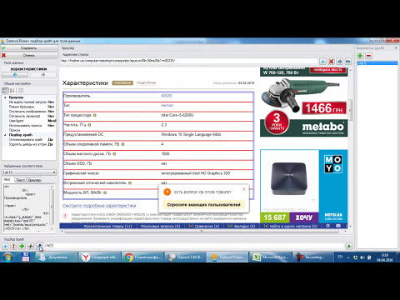The width and height of the screenshot is (400, 300).
Task: Switch property grid to categorized view
Action: click(5, 91)
